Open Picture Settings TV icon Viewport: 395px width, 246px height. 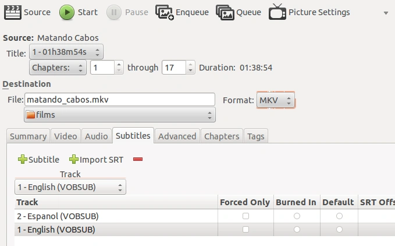tap(277, 12)
